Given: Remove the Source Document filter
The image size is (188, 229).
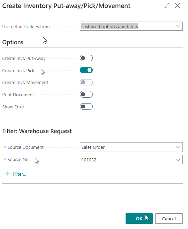Looking at the screenshot, I should coord(5,147).
